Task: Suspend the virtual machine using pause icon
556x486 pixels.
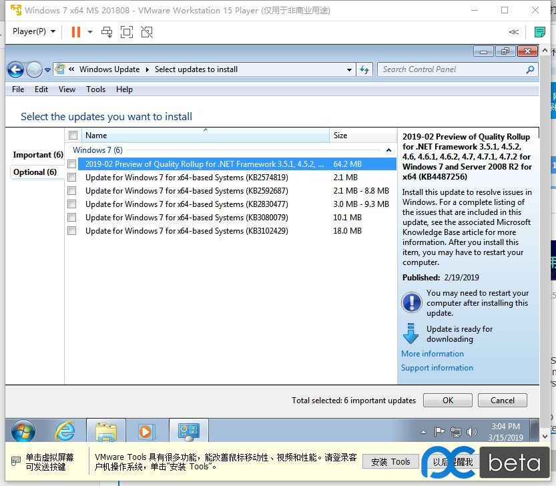Action: click(75, 31)
